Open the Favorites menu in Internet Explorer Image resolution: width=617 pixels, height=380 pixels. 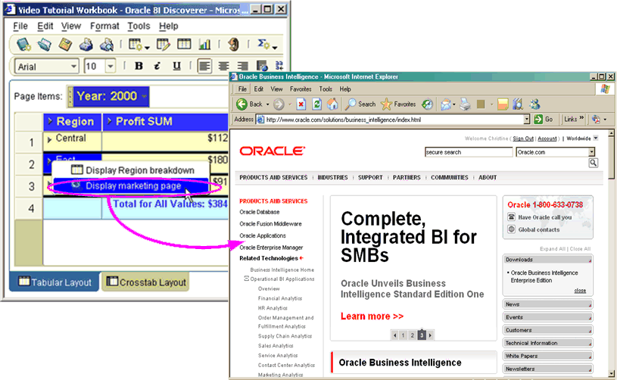click(301, 89)
